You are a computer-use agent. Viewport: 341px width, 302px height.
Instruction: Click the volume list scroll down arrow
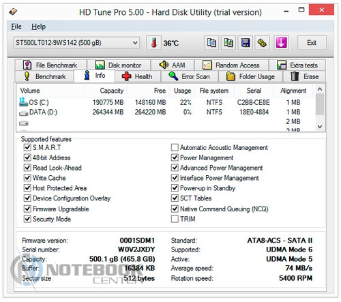(320, 127)
